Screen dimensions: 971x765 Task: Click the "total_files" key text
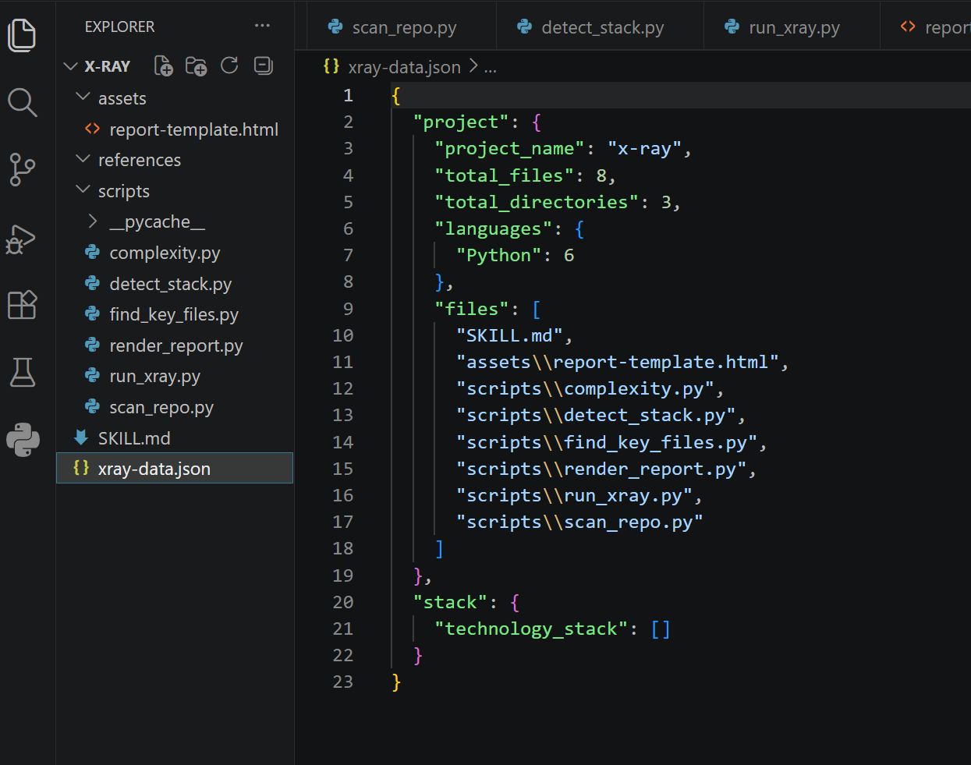pyautogui.click(x=505, y=175)
